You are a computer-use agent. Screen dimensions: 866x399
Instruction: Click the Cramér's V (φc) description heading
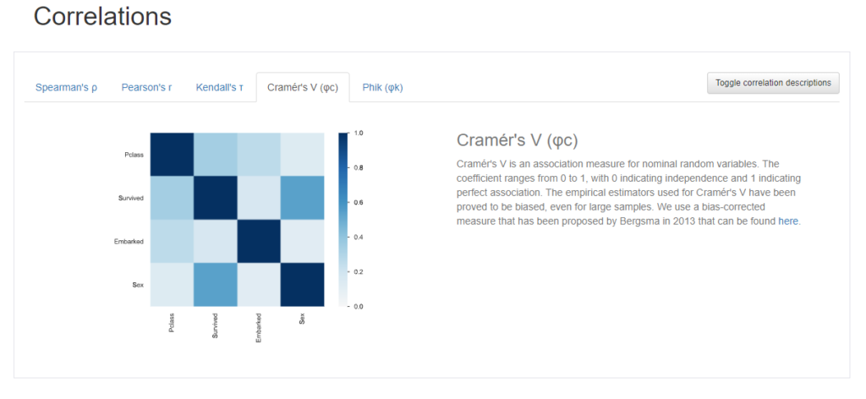(517, 140)
